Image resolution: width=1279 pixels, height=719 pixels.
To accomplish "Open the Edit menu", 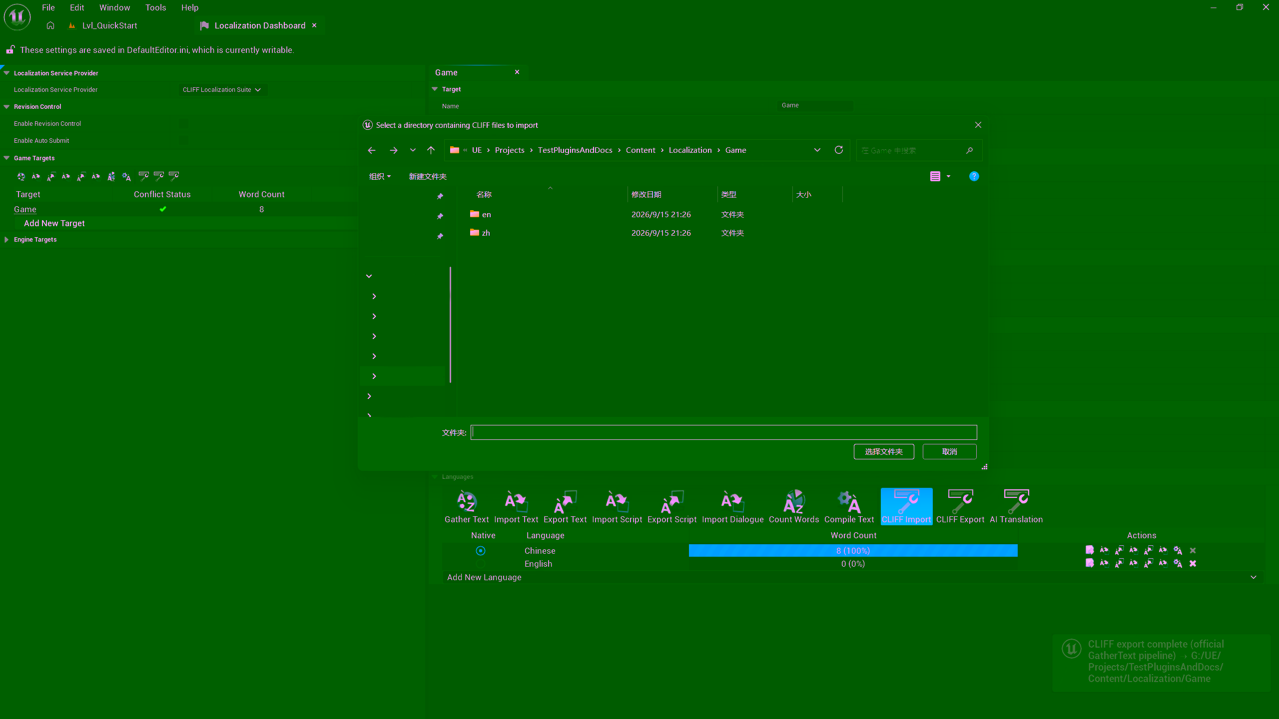I will click(x=77, y=7).
